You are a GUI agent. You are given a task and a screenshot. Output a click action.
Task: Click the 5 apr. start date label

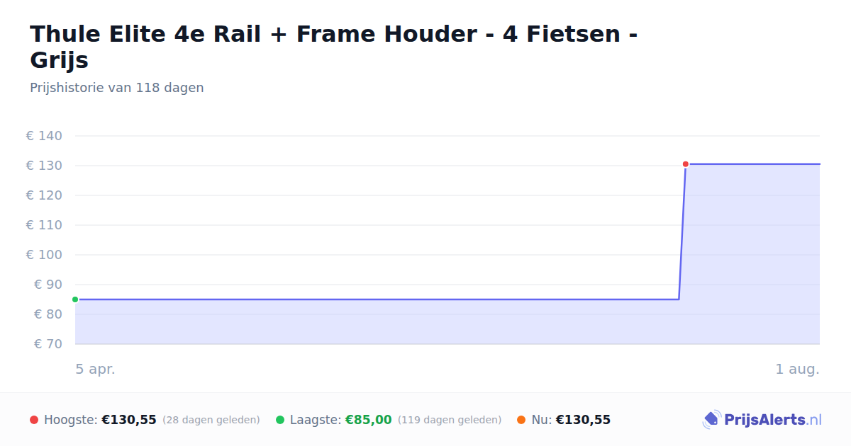click(96, 369)
